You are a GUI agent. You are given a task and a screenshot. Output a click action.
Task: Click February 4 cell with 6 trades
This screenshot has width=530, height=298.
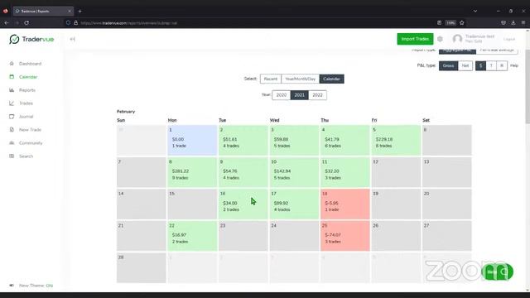coord(344,140)
